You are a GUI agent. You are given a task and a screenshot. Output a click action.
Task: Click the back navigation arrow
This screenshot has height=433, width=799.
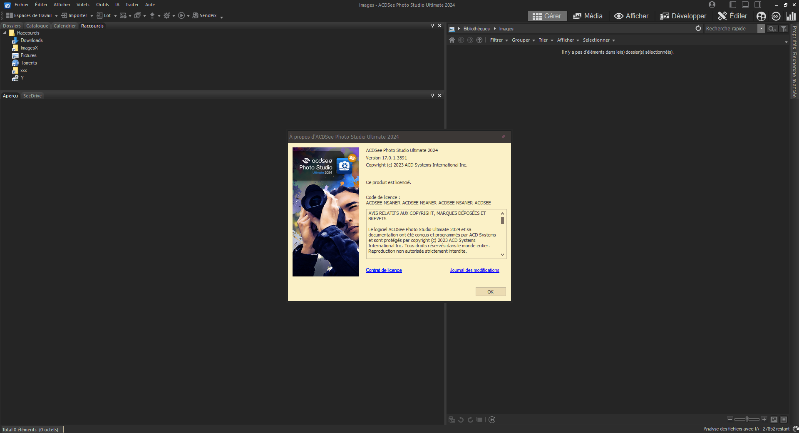click(x=461, y=40)
